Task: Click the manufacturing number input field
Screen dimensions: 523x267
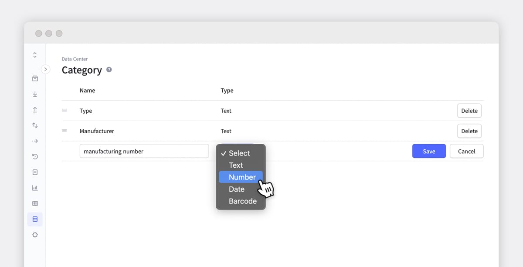Action: (x=144, y=151)
